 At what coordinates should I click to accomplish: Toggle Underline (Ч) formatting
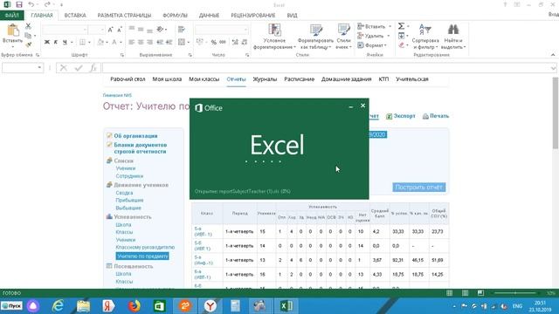tap(65, 42)
